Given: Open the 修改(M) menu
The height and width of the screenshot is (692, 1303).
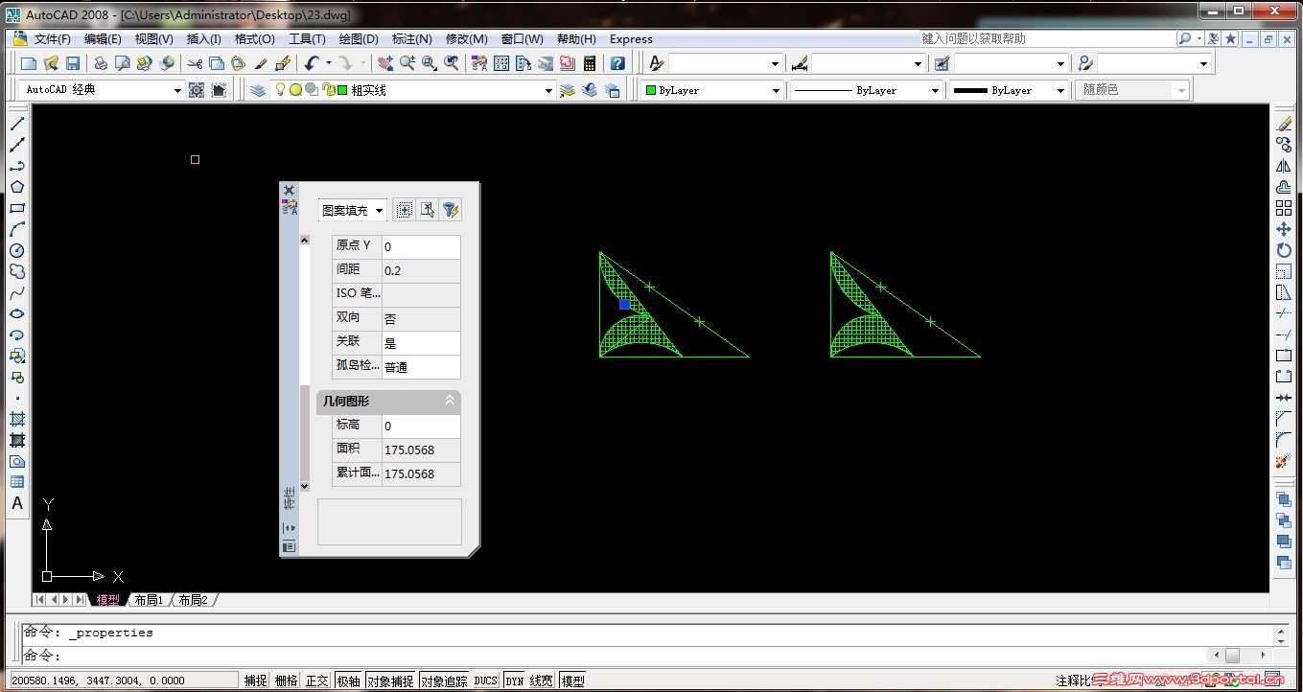Looking at the screenshot, I should (466, 39).
